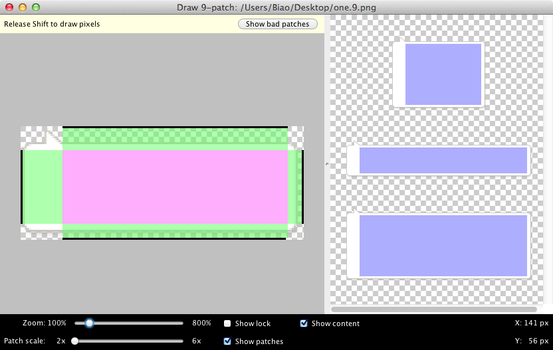This screenshot has height=350, width=553.
Task: Click the pink stretchable center patch
Action: tap(175, 187)
